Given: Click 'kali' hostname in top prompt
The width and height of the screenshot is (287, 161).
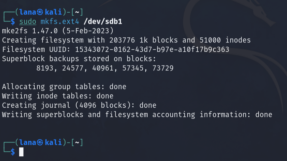Looking at the screenshot, I should pyautogui.click(x=53, y=12).
